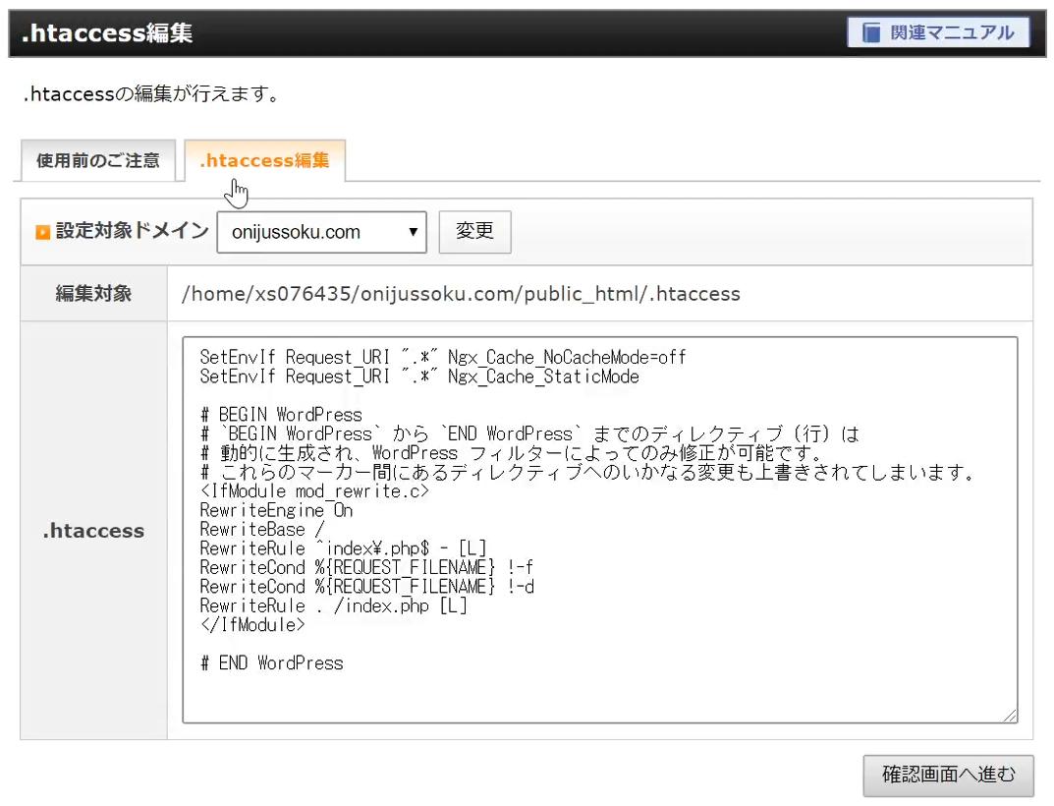Click the textarea resize handle corner
Viewport: 1054px width, 806px height.
click(1010, 716)
